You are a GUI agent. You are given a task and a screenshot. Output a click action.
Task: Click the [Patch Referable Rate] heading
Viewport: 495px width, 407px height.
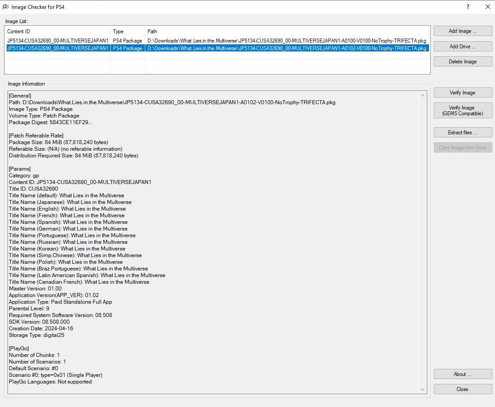(x=36, y=136)
